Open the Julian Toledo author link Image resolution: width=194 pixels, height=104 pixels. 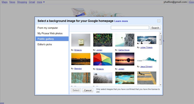click(x=146, y=47)
